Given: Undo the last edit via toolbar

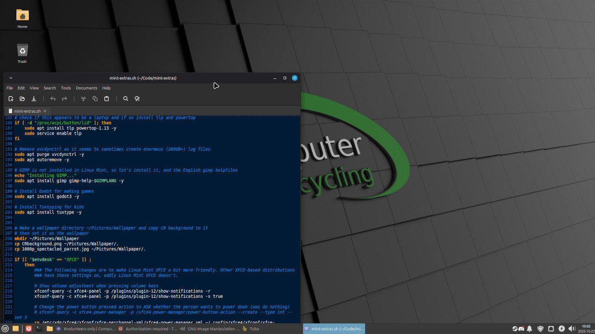Looking at the screenshot, I should click(53, 99).
